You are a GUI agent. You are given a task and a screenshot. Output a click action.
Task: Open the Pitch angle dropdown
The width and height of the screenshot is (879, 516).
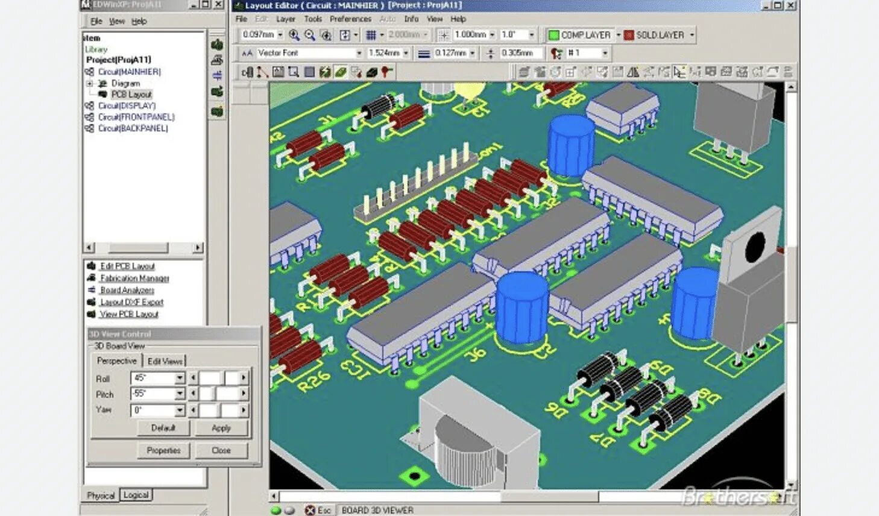click(180, 394)
